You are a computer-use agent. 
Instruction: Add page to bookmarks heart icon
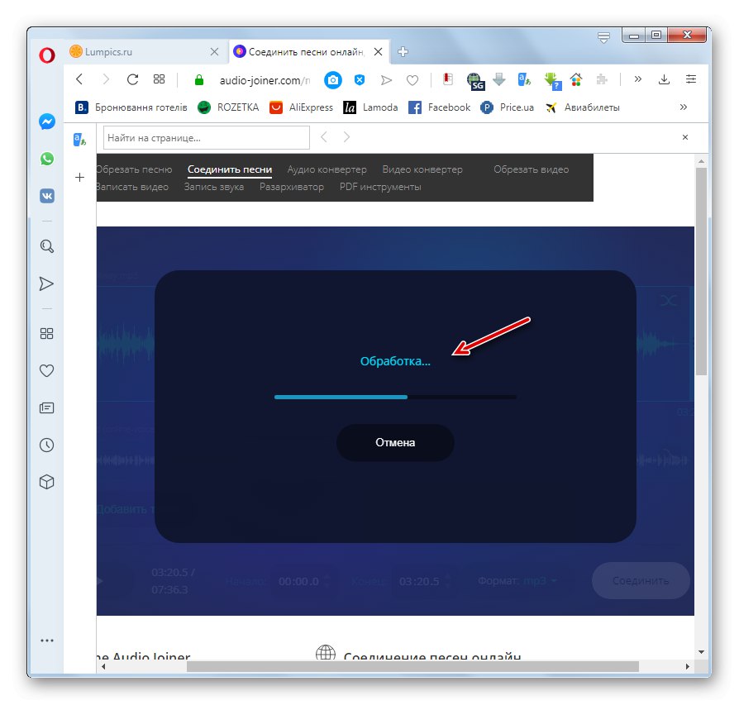(412, 80)
